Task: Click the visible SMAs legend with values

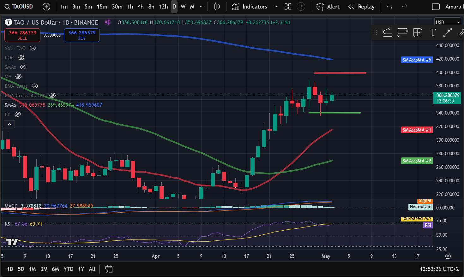Action: click(53, 105)
